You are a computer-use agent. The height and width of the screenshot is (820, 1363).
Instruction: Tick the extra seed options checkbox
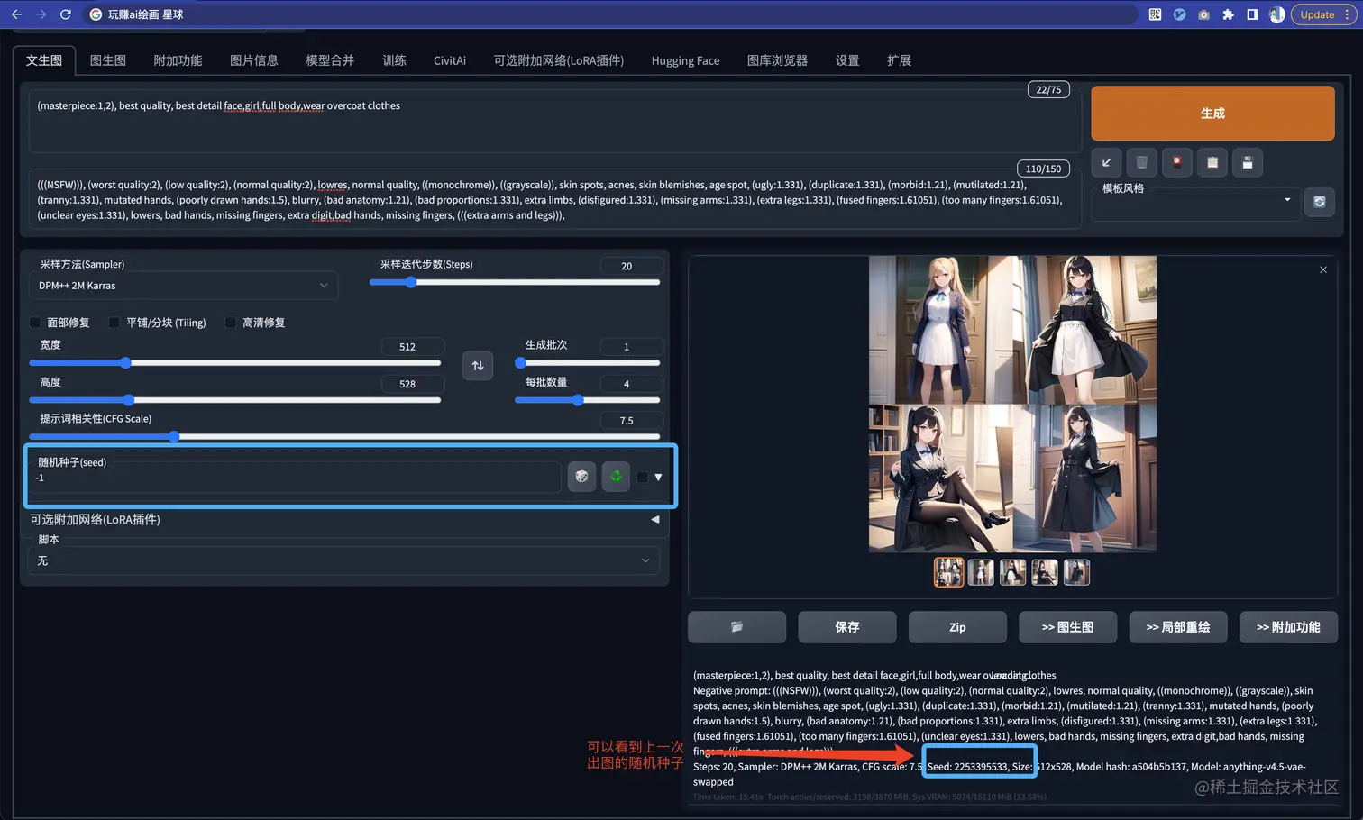(642, 478)
